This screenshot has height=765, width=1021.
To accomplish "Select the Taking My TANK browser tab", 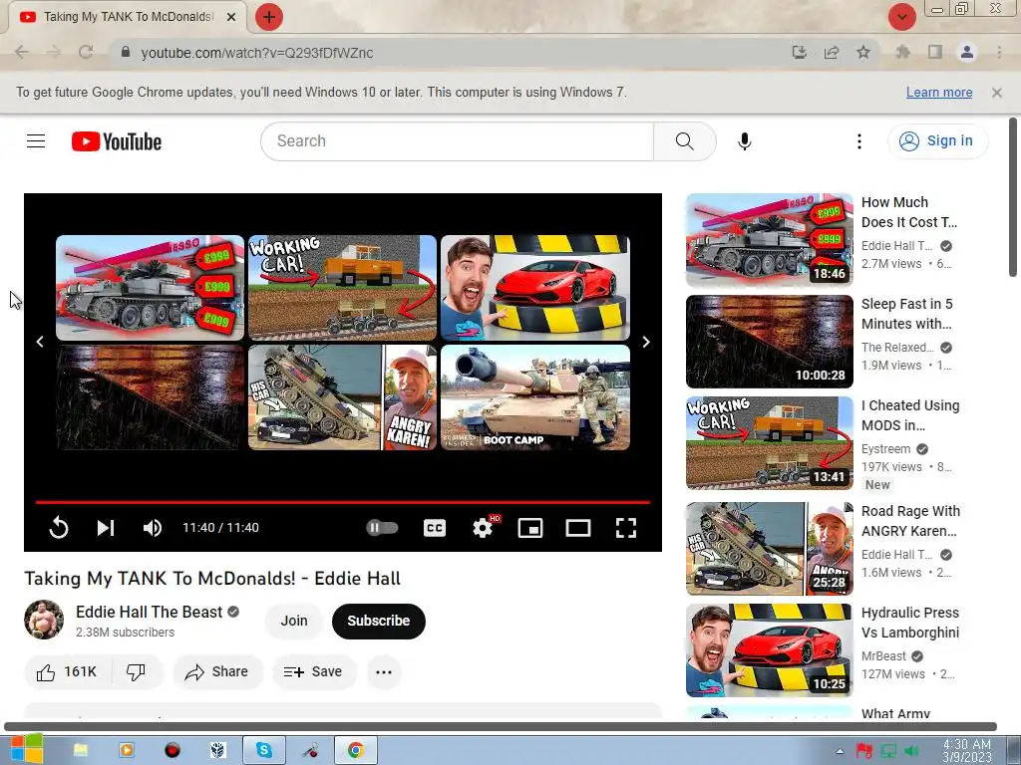I will point(129,17).
